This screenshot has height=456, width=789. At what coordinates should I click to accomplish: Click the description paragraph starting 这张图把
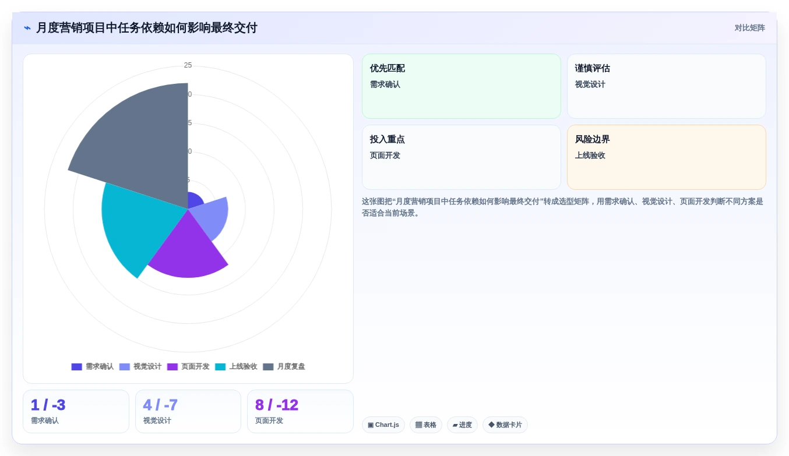(562, 207)
